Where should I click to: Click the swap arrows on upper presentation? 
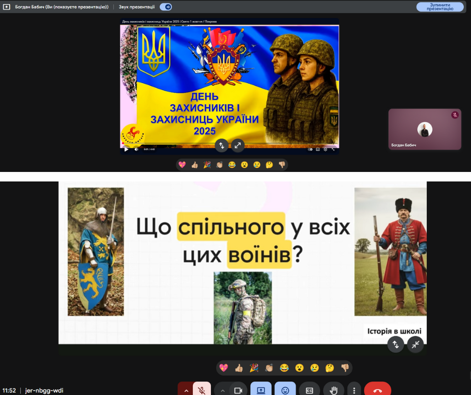coord(222,145)
